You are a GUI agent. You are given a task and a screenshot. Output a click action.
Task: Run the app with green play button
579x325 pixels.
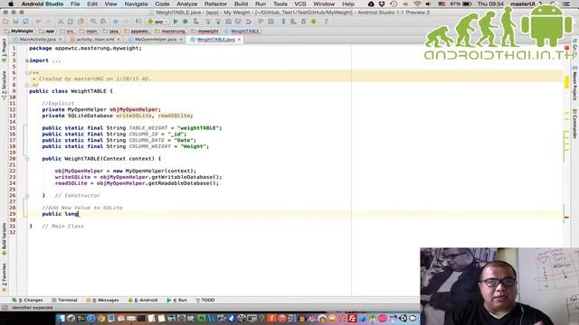pos(176,22)
